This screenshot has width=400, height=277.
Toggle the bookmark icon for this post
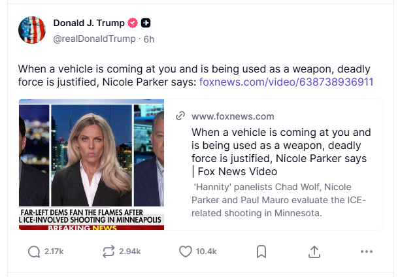(261, 252)
